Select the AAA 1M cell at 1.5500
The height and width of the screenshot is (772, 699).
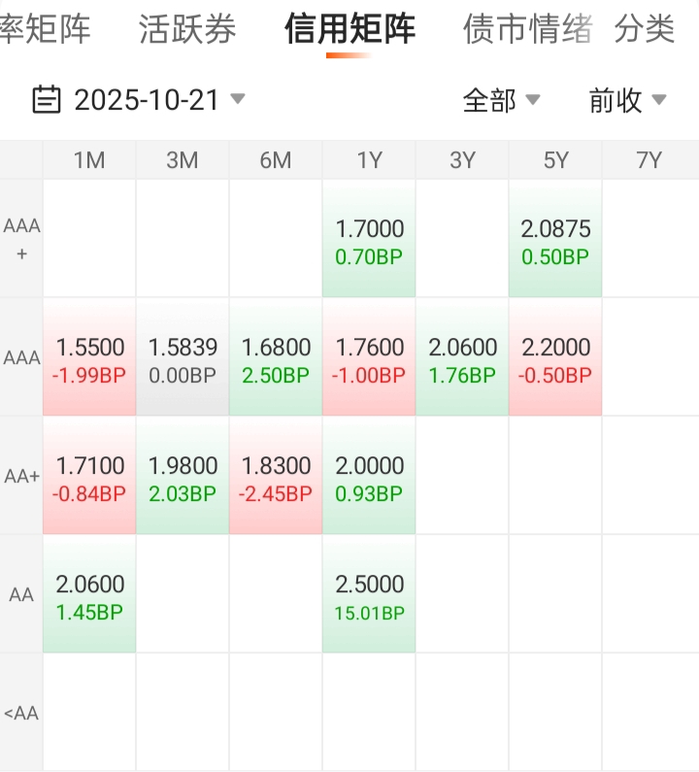tap(89, 360)
